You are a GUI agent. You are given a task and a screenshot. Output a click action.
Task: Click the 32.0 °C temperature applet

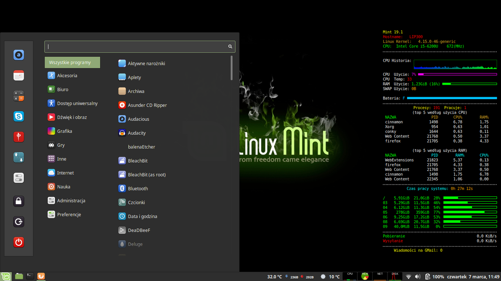(x=274, y=277)
